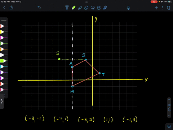Tap the multitasking three dots at top center
The height and width of the screenshot is (130, 173).
click(x=86, y=2)
